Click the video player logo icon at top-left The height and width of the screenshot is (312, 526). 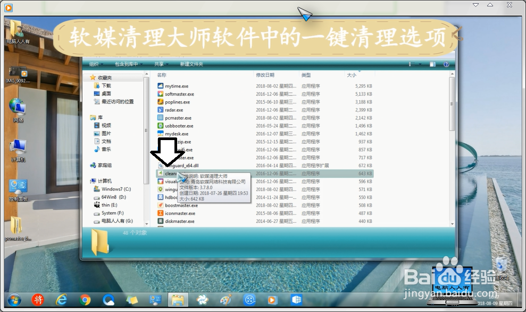click(x=9, y=7)
